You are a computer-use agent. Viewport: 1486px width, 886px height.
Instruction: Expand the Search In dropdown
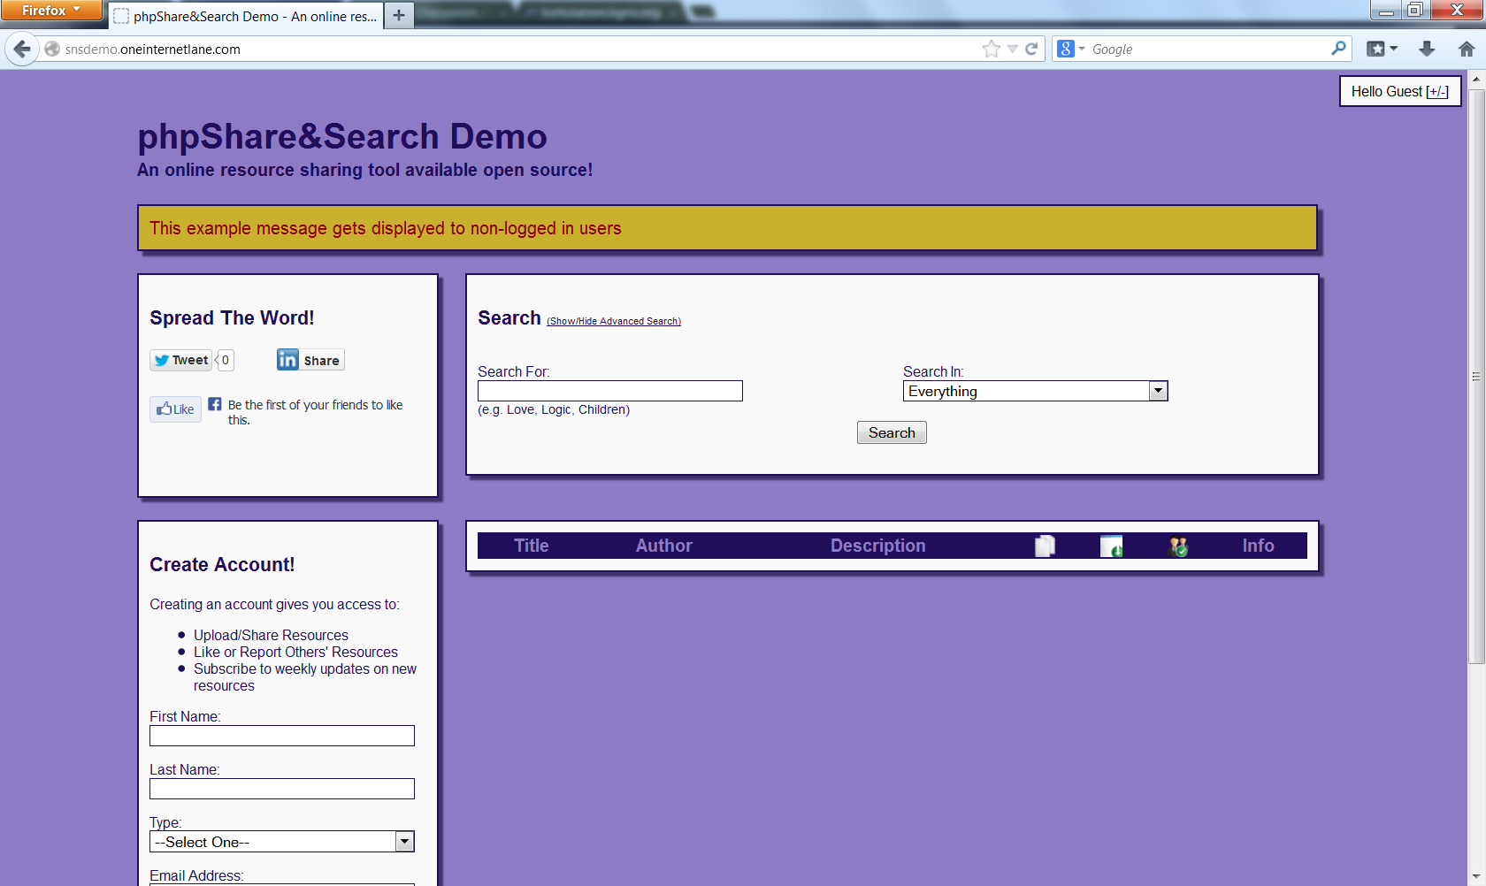[1158, 391]
